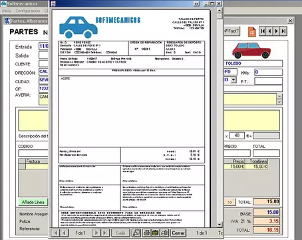Click the Cerrar button in preview
302x240 pixels.
pyautogui.click(x=178, y=233)
